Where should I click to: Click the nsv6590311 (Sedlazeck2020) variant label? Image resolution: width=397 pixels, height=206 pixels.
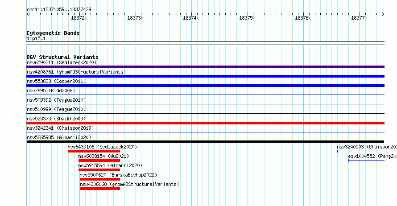point(62,62)
